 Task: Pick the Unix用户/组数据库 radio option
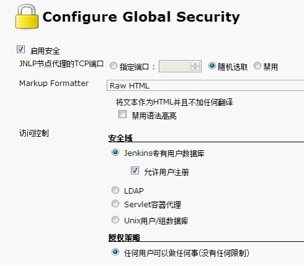click(115, 220)
